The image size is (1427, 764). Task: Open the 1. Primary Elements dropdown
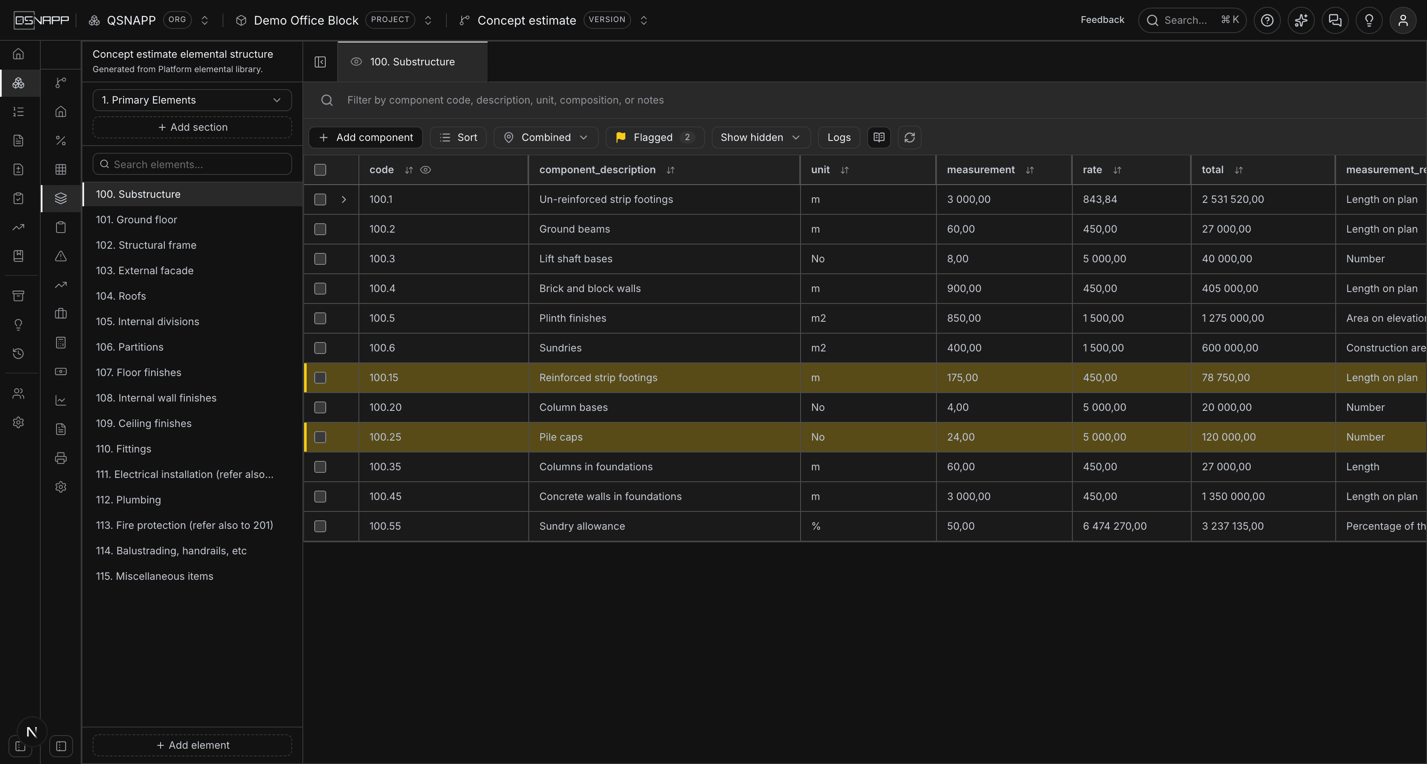[x=192, y=100]
